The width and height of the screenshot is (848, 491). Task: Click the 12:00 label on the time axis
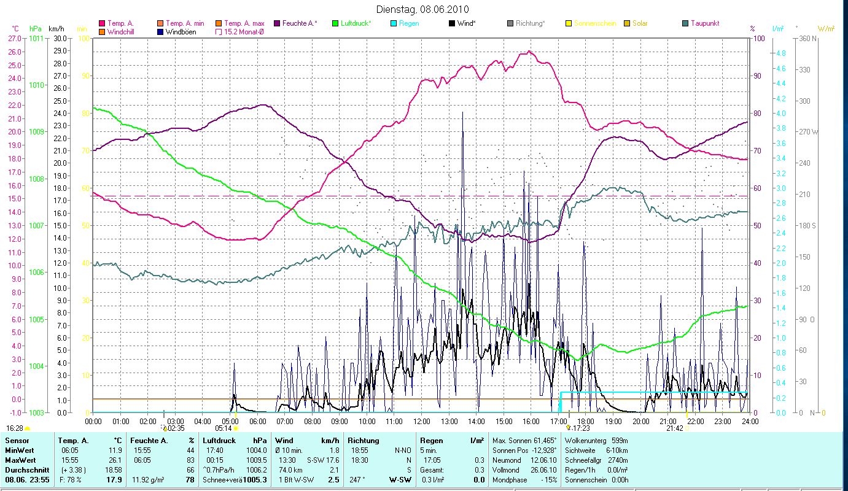[x=422, y=421]
